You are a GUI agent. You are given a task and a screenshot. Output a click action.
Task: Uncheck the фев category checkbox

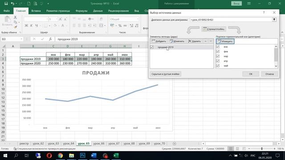tap(218, 52)
